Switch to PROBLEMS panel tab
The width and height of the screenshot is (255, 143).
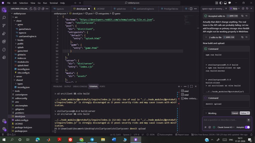point(58,86)
